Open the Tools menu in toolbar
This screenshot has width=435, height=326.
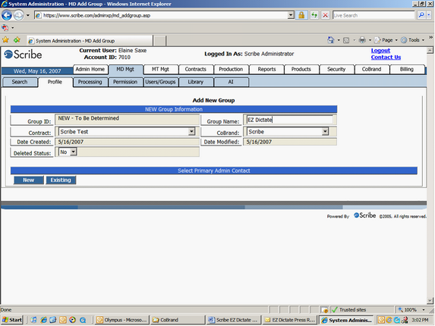[412, 40]
